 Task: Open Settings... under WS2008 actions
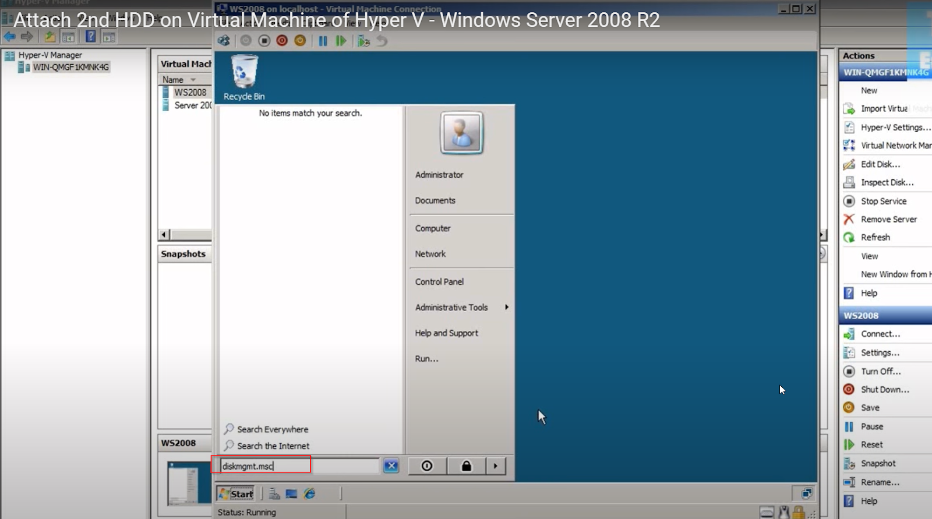(x=880, y=352)
